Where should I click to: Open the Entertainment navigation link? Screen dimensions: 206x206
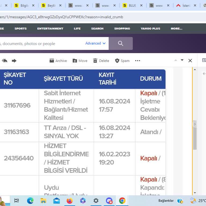[x=50, y=28]
